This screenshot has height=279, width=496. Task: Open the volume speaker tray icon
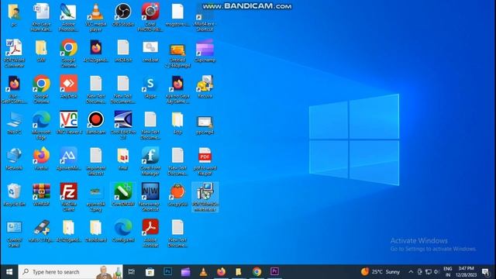437,272
